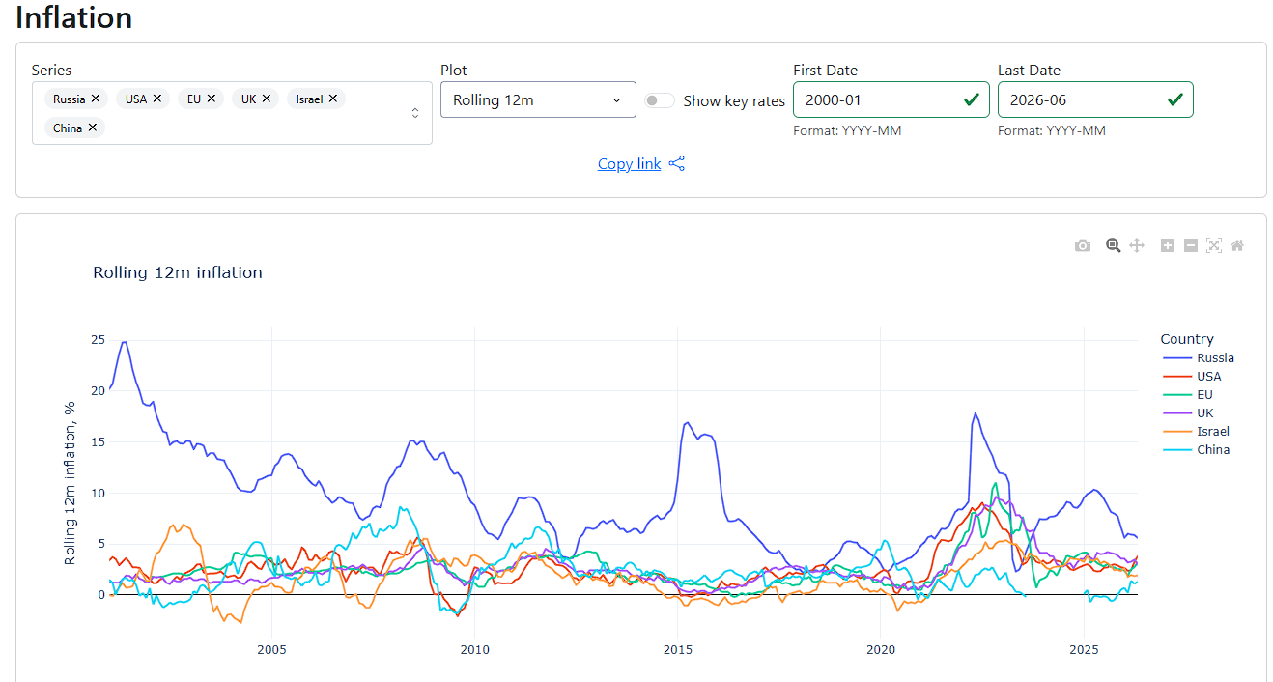Expand the Series selector arrows
The image size is (1273, 682).
tap(415, 113)
